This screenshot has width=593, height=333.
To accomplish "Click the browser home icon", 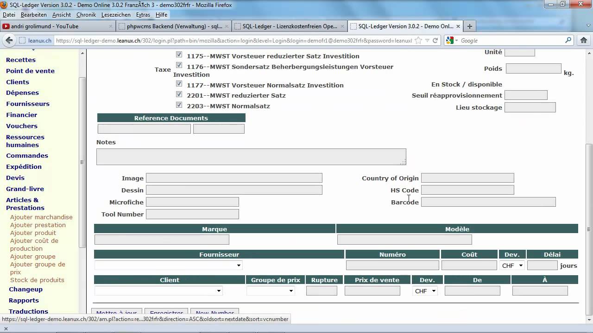I will [x=583, y=40].
